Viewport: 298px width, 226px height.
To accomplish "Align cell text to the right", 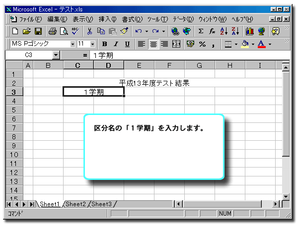I will click(x=164, y=44).
